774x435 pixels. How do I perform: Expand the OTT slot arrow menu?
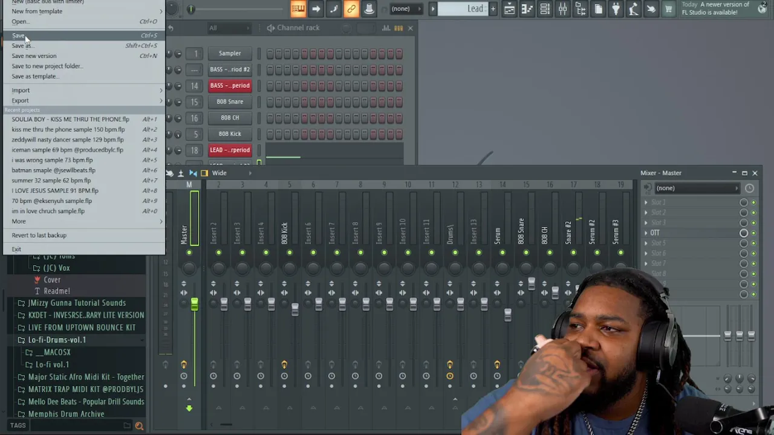[x=646, y=233]
